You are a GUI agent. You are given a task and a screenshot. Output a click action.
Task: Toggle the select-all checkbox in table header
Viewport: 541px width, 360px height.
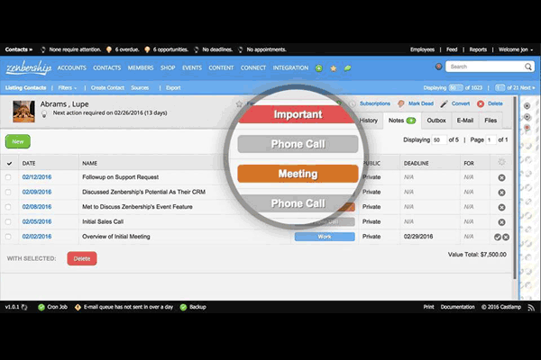pyautogui.click(x=9, y=164)
